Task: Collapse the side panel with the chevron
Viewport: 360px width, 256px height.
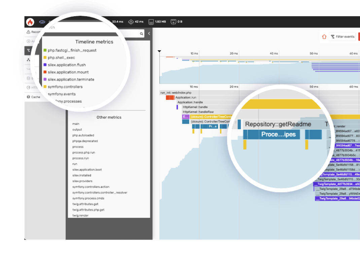Action: [x=149, y=34]
